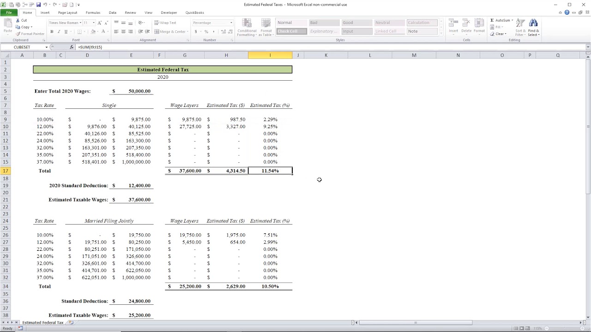This screenshot has width=591, height=332.
Task: Align text to the left
Action: pos(116,31)
